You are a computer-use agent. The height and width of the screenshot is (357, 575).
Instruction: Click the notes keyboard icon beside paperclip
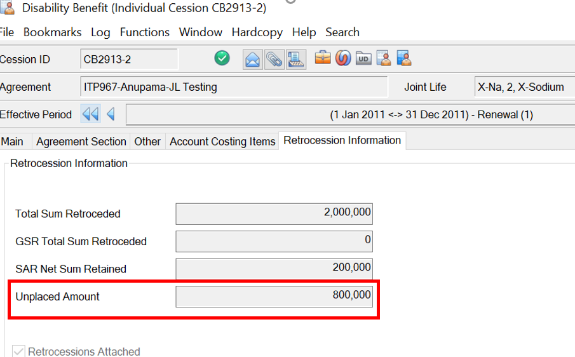(x=295, y=59)
